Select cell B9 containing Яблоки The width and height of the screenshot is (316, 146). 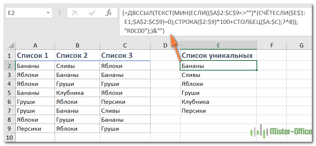(78, 129)
